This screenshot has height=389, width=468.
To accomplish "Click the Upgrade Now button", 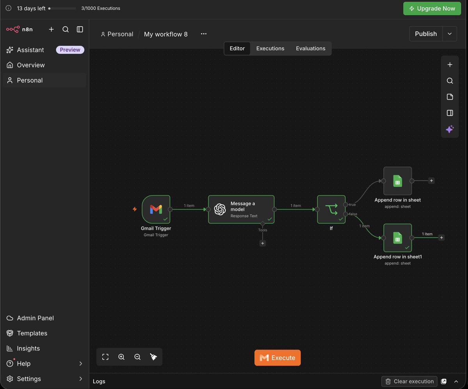I will 432,8.
